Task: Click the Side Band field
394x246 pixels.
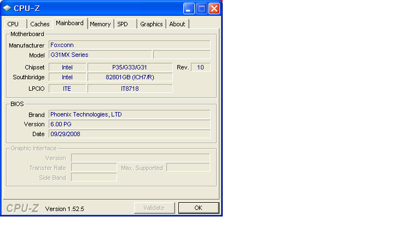Action: click(x=94, y=178)
